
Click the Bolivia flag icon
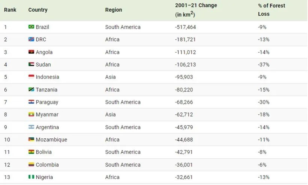pyautogui.click(x=31, y=152)
